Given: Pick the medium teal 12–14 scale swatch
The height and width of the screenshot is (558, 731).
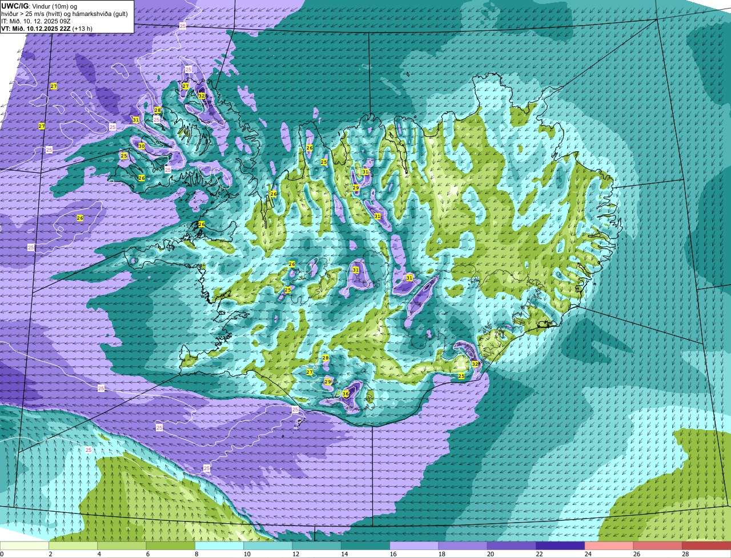Looking at the screenshot, I should click(316, 546).
